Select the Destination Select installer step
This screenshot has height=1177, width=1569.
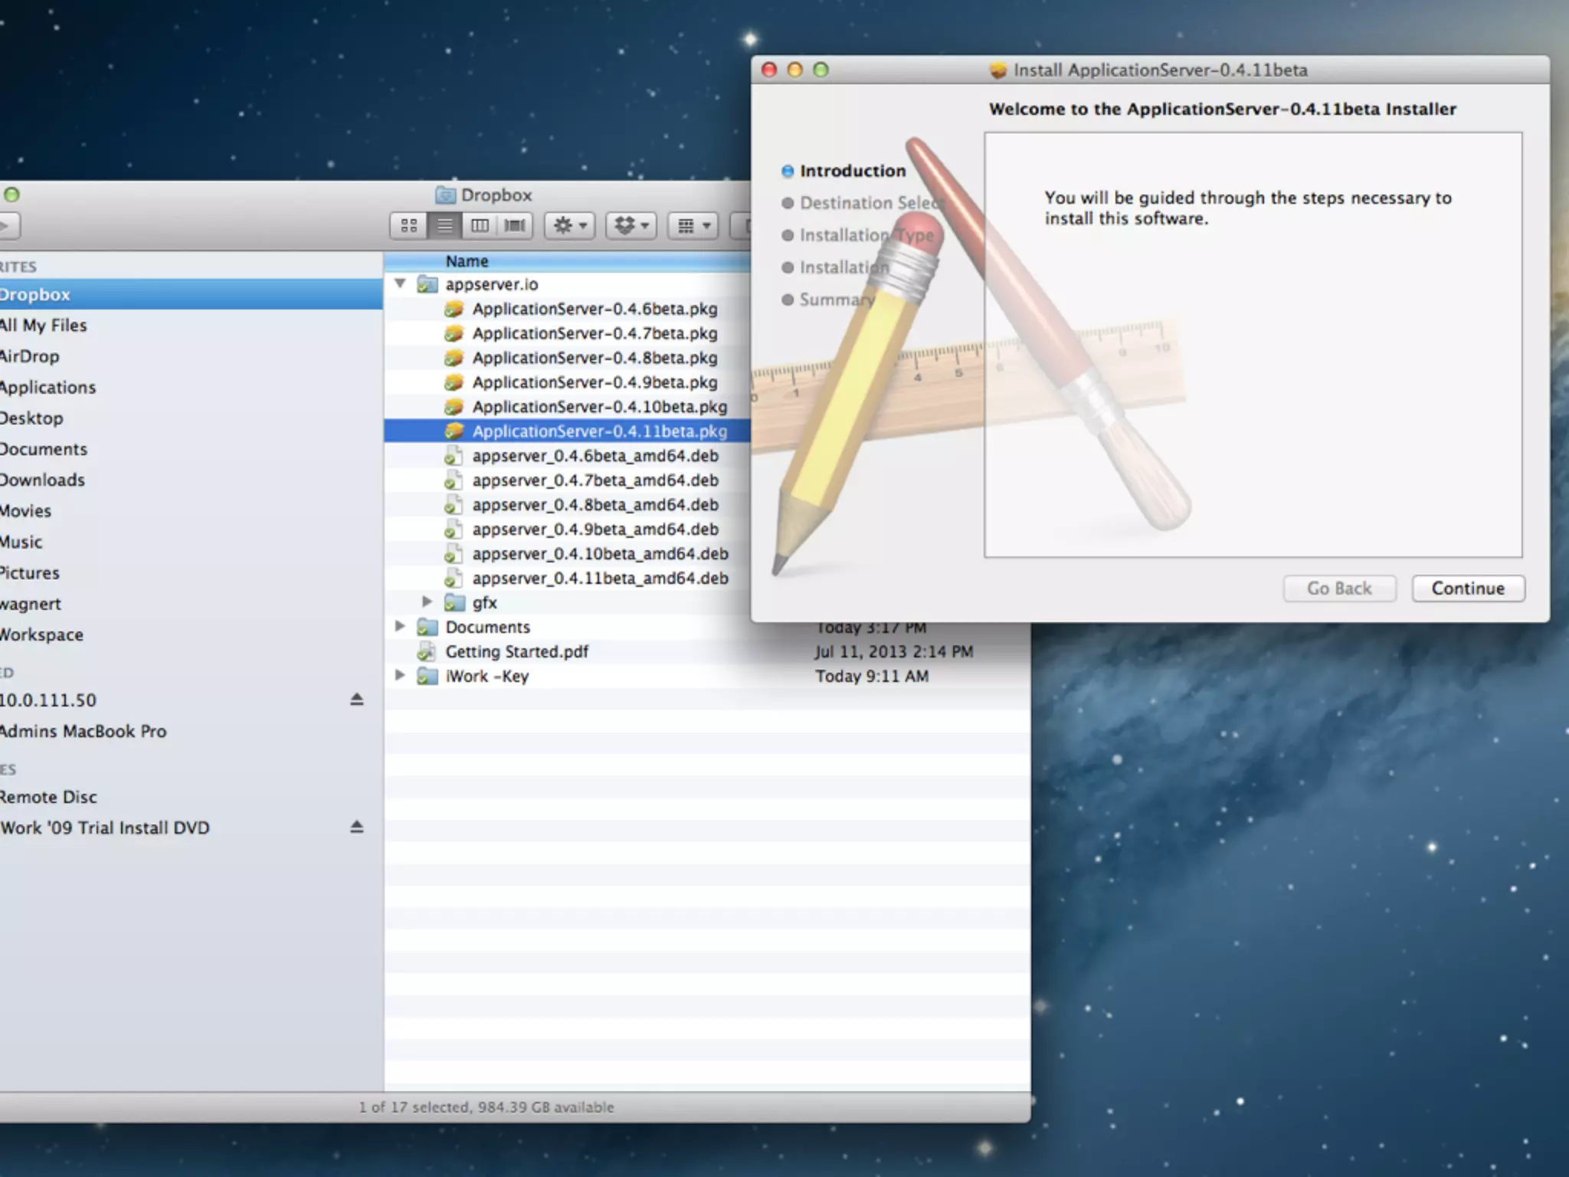click(x=863, y=202)
